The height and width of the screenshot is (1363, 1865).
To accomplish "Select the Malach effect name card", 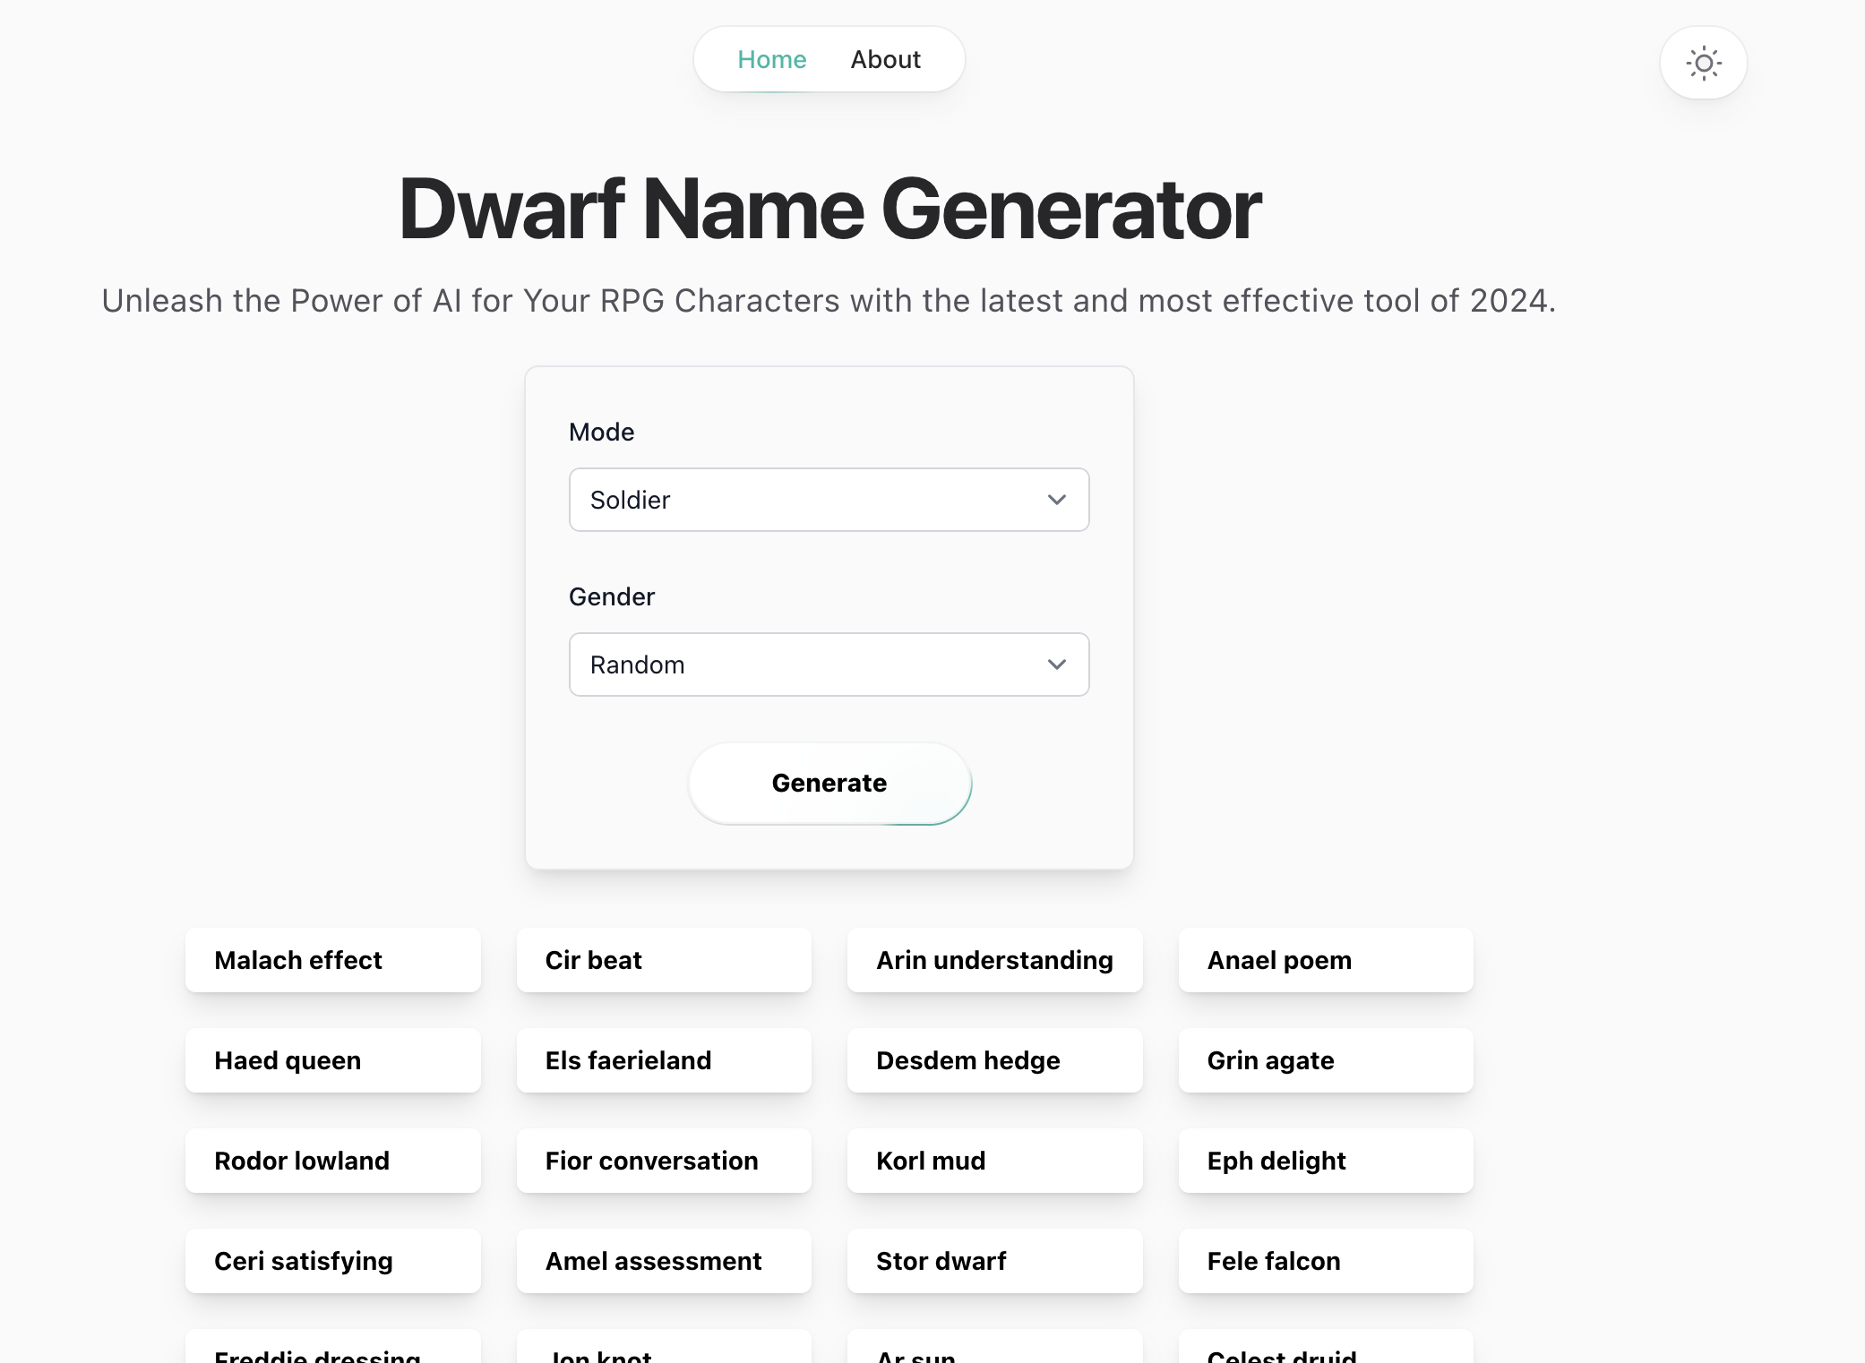I will (x=332, y=960).
